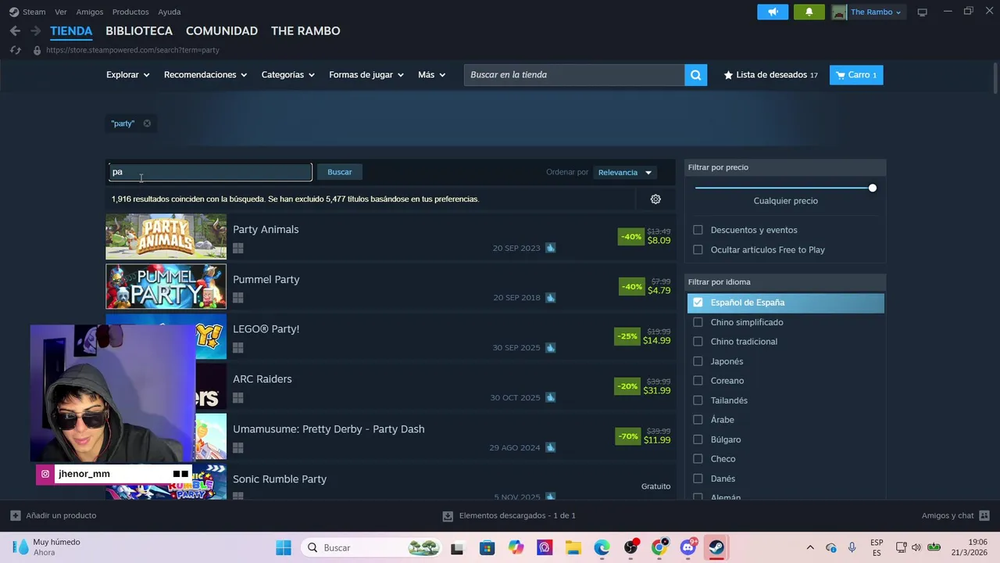Image resolution: width=1000 pixels, height=563 pixels.
Task: Switch to BIBLIOTECA tab
Action: pos(139,31)
